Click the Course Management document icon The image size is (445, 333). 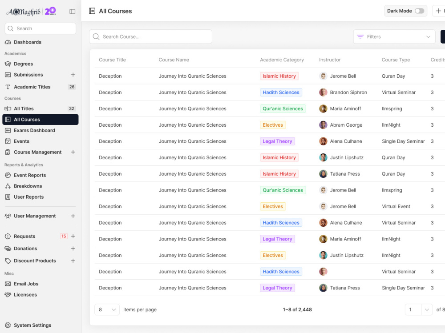coord(8,152)
